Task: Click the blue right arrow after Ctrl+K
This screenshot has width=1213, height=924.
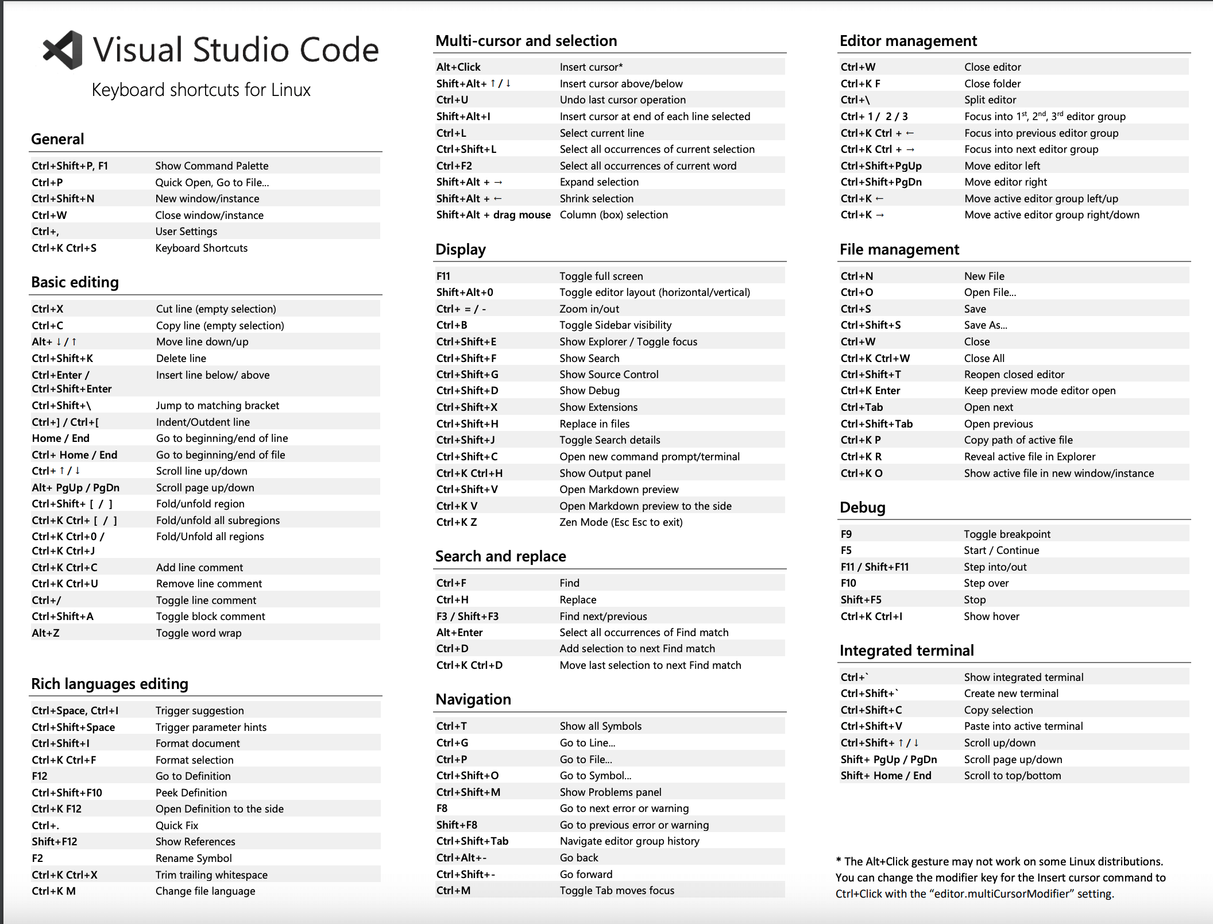Action: coord(880,215)
